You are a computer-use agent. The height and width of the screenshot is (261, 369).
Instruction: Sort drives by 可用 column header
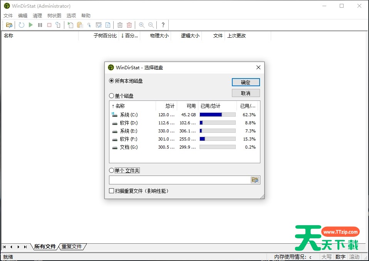pyautogui.click(x=188, y=106)
